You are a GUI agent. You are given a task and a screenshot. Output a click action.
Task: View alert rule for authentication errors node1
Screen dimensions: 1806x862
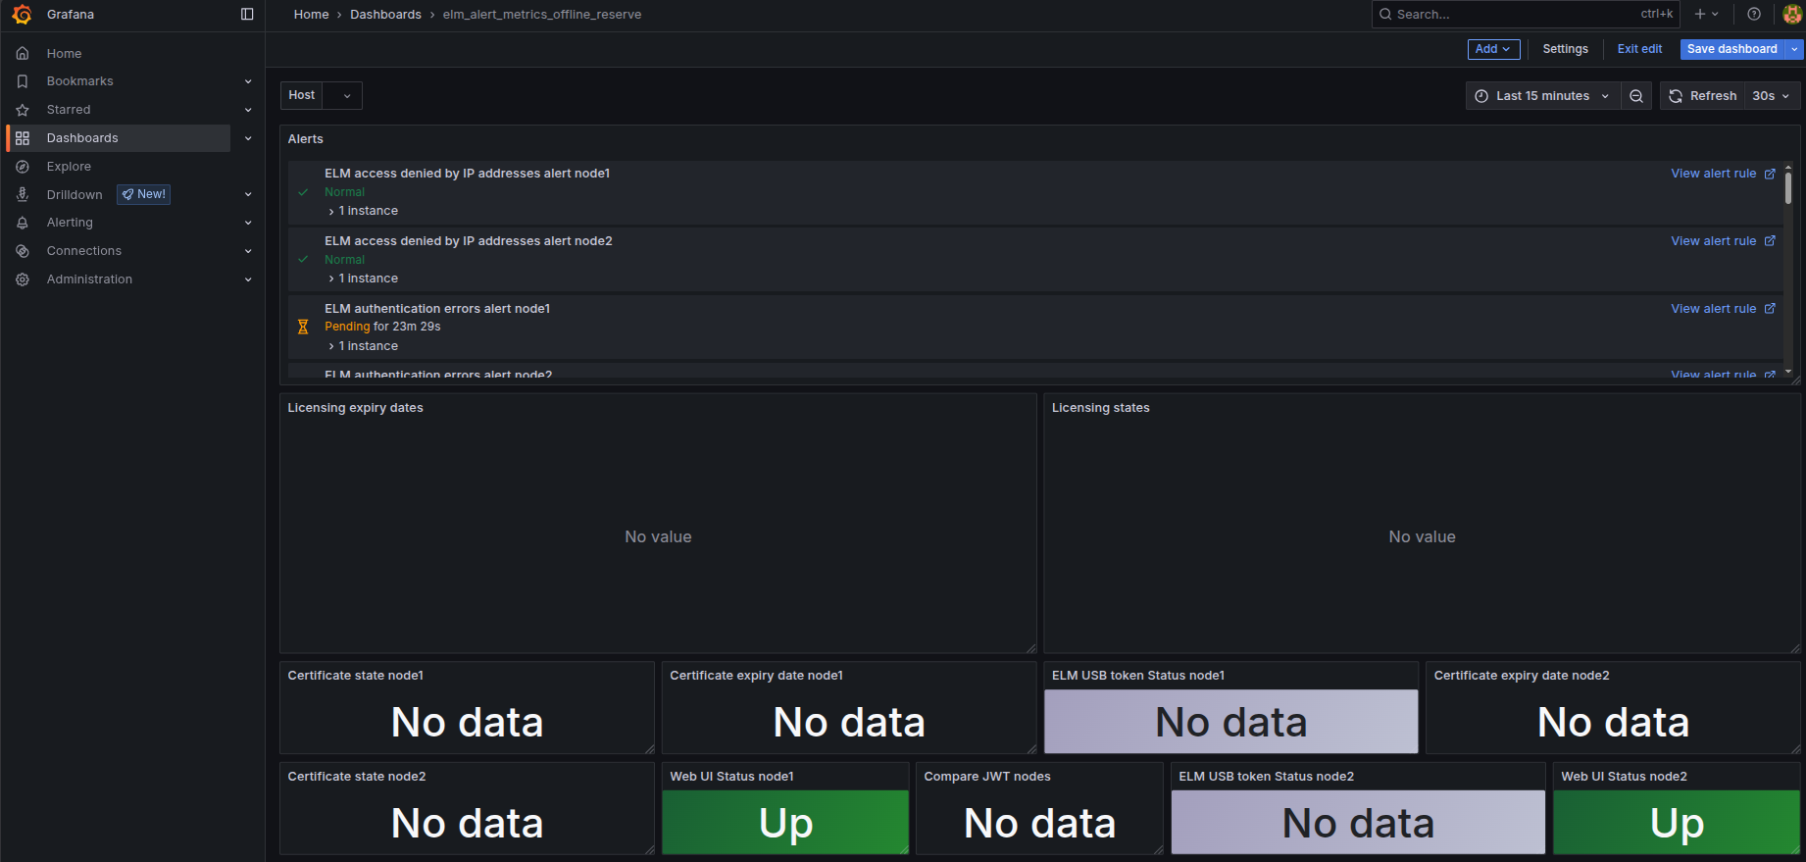click(1723, 309)
